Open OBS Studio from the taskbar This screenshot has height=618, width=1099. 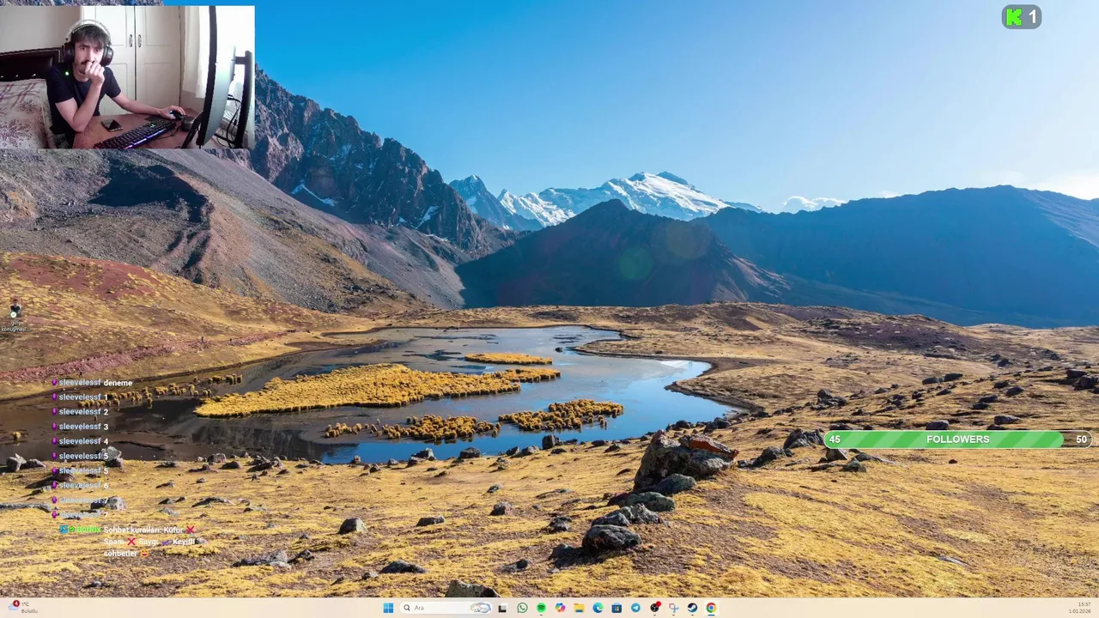click(655, 608)
